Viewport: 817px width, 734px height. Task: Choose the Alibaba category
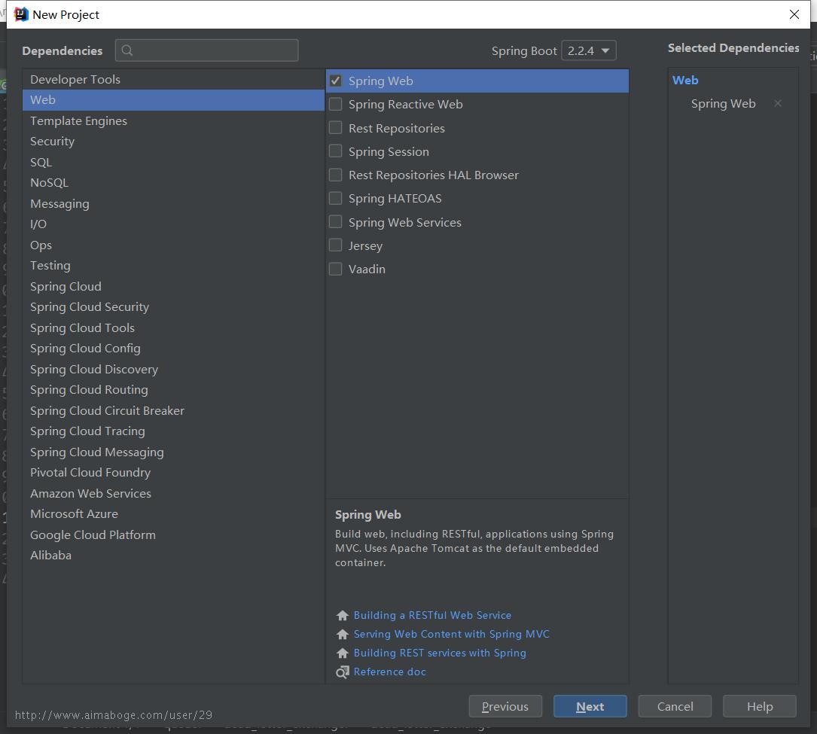(x=173, y=556)
